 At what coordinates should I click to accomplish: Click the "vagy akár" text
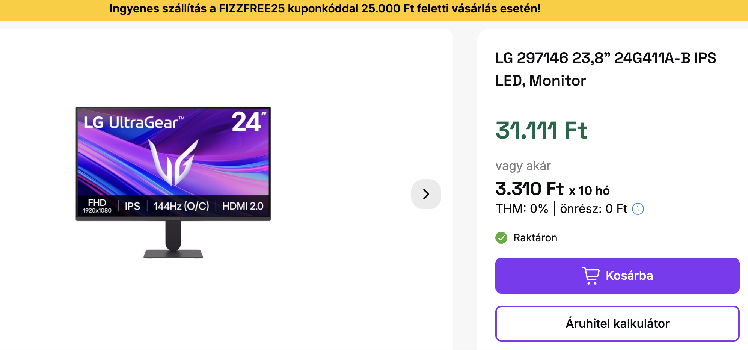point(523,166)
